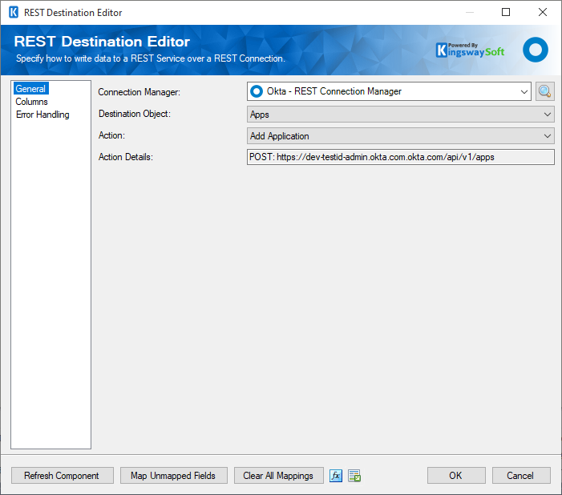Click the Okta circle logo in header
562x495 pixels.
[535, 50]
